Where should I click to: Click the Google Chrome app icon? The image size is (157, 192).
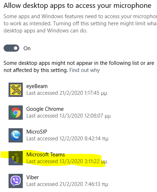click(16, 113)
